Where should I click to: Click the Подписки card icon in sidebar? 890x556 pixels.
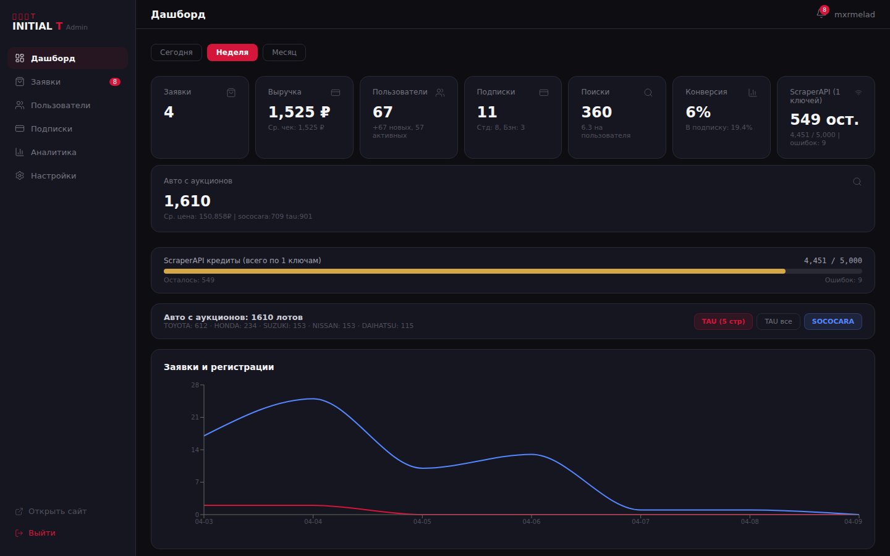20,128
